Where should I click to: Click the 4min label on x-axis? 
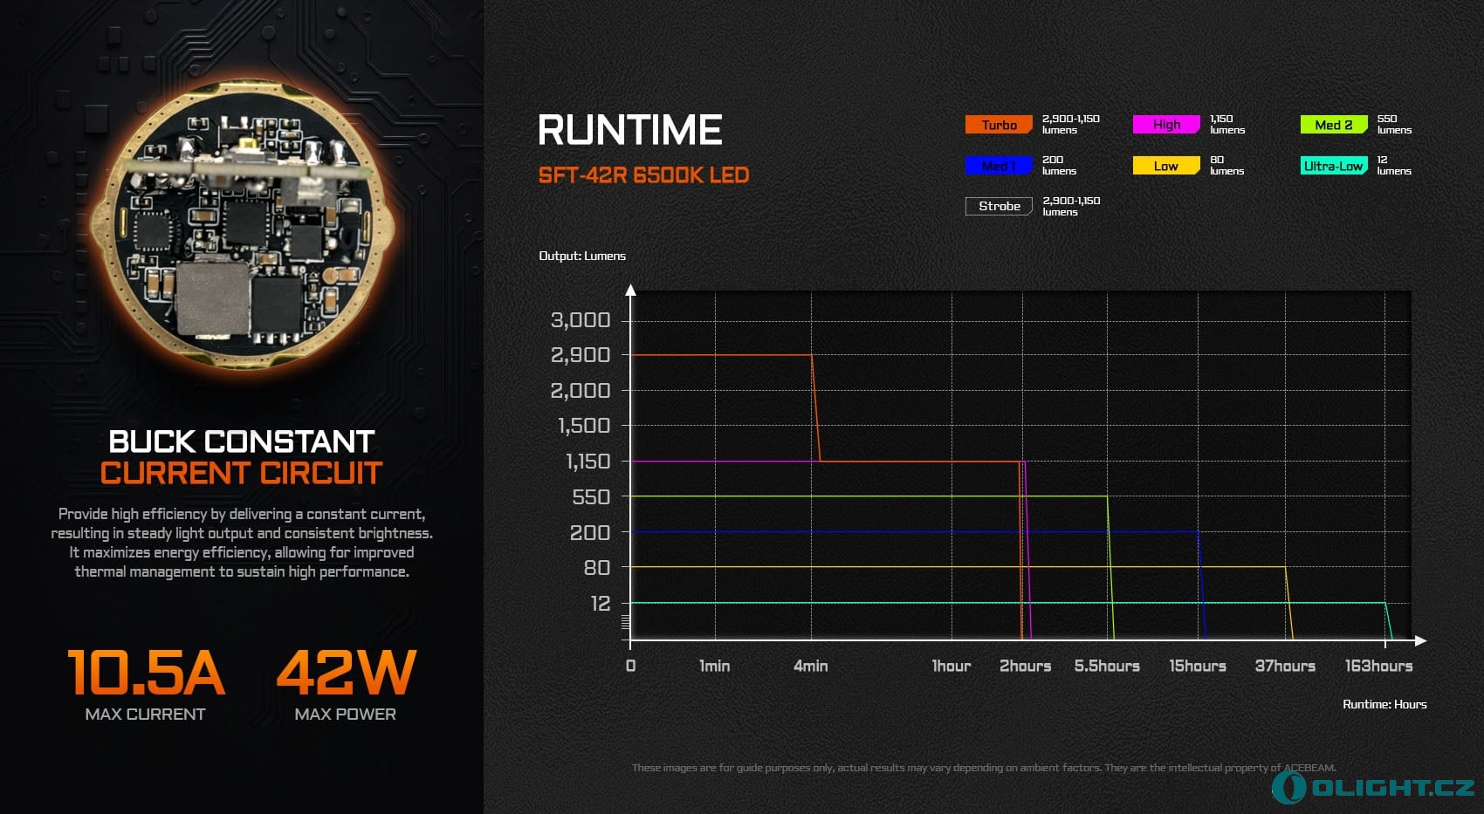click(810, 666)
